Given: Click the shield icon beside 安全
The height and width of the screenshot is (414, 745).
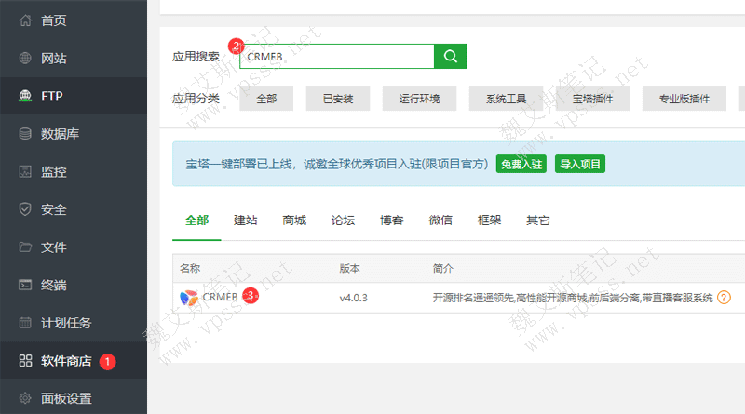Looking at the screenshot, I should 25,209.
